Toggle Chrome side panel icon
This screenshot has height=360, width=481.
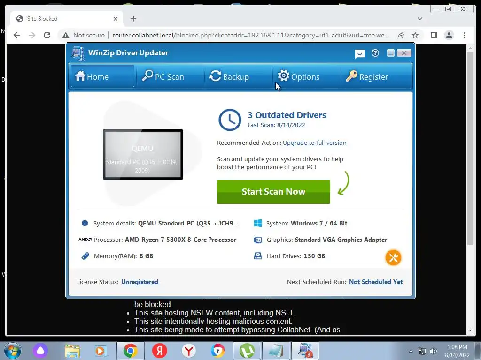click(434, 36)
